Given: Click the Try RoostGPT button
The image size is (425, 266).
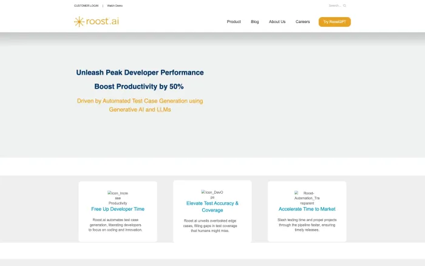Looking at the screenshot, I should [x=335, y=22].
